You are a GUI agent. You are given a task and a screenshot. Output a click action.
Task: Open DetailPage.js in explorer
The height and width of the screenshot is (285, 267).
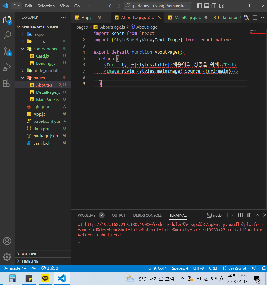pyautogui.click(x=43, y=92)
